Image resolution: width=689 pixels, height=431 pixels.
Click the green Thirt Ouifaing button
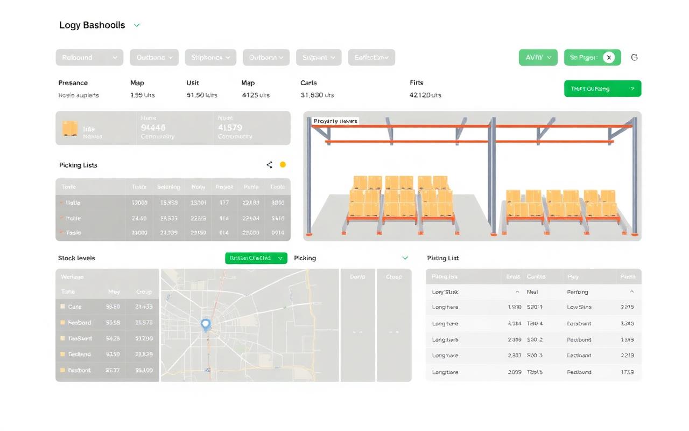602,89
